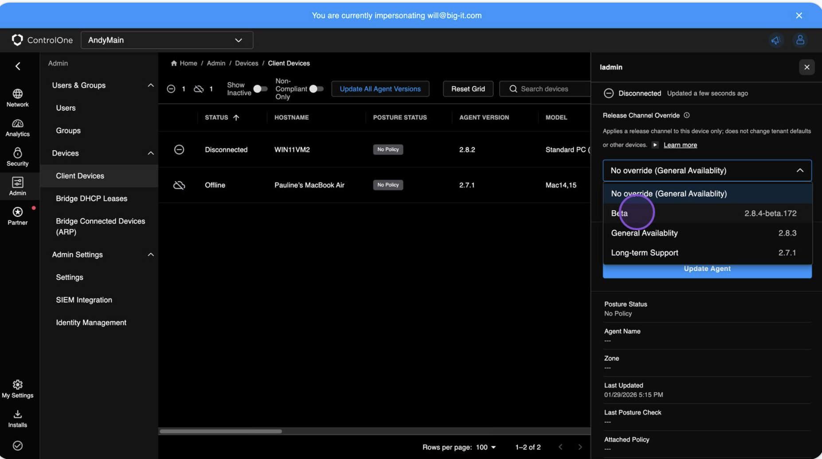Click the compliance checkmark icon in sidebar
Image resolution: width=822 pixels, height=459 pixels.
(x=18, y=446)
